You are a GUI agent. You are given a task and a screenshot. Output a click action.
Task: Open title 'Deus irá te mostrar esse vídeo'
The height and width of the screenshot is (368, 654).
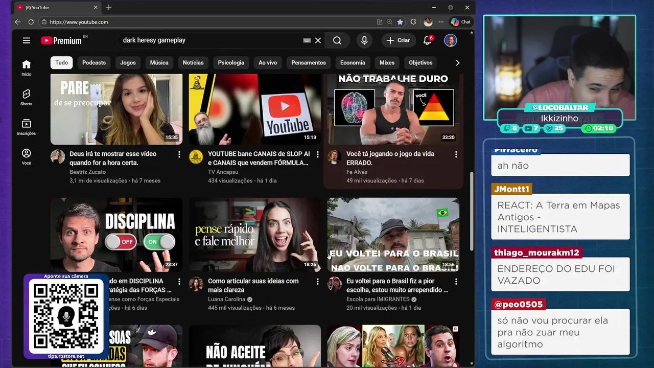click(113, 158)
